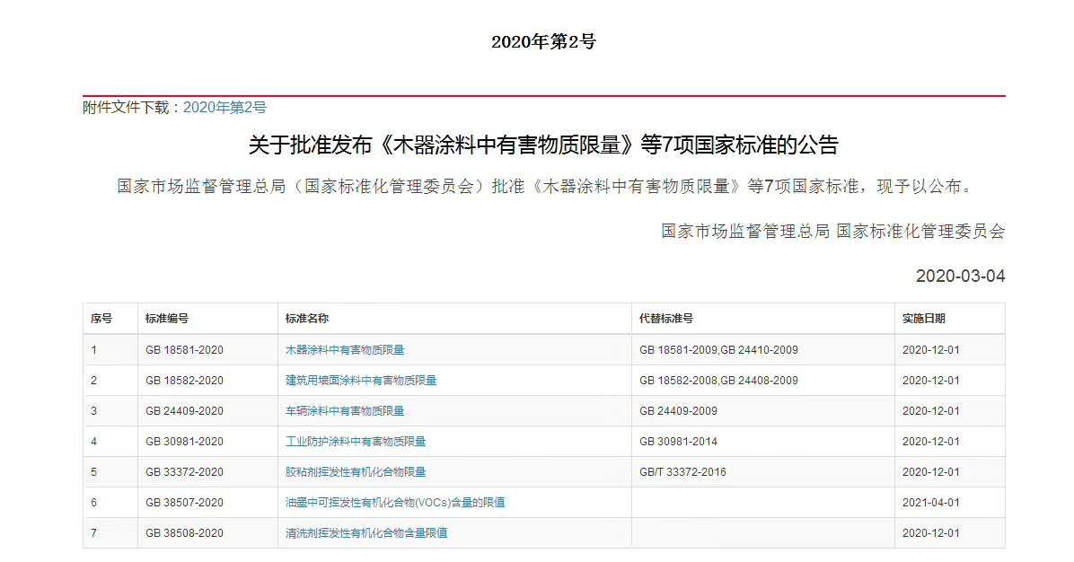1074x562 pixels.
Task: Select replaced standard GB 30981-2014
Action: click(678, 442)
